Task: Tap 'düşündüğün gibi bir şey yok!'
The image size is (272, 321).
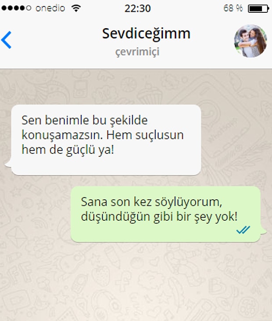Action: tap(159, 217)
